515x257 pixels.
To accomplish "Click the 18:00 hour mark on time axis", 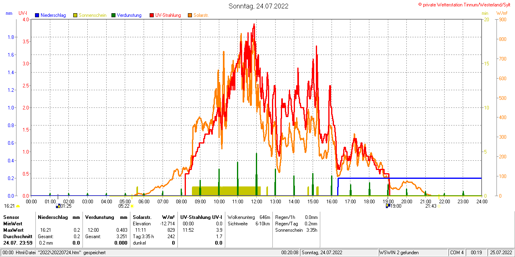I will pos(369,201).
